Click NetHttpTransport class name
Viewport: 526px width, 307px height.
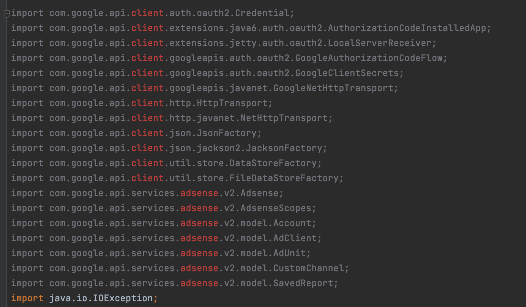(284, 118)
